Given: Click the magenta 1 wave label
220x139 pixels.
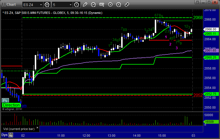Looking at the screenshot, I should pos(166,37).
